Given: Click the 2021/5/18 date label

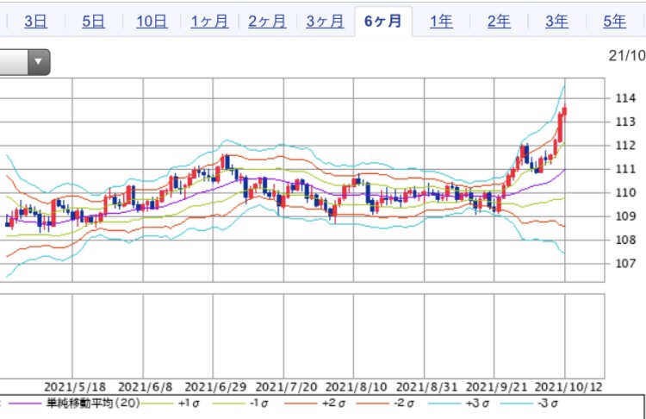Looking at the screenshot, I should (x=75, y=387).
